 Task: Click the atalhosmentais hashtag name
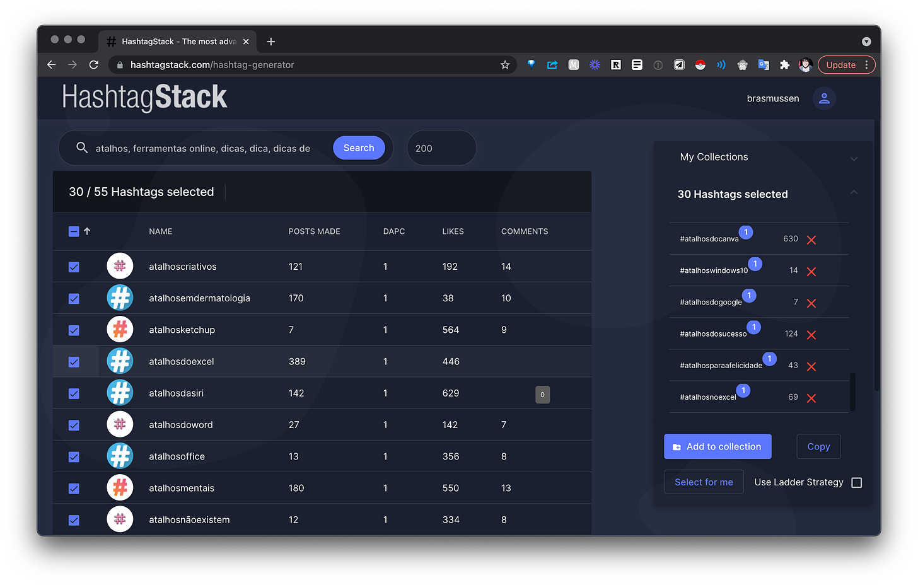click(x=182, y=488)
